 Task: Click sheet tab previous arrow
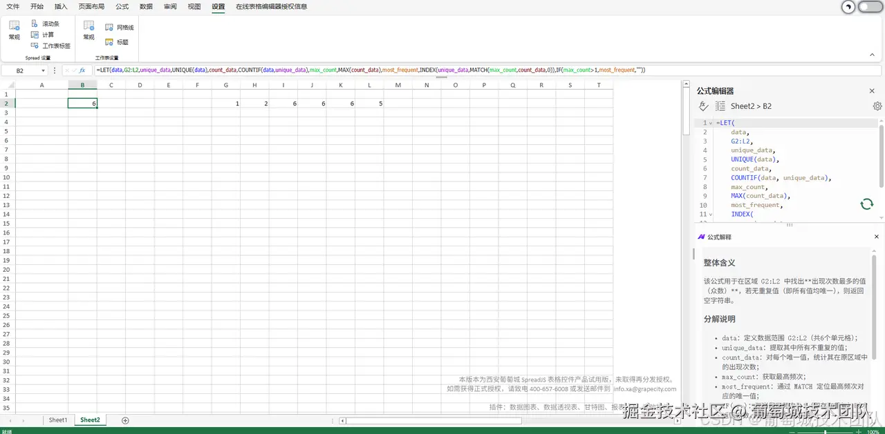[x=12, y=420]
